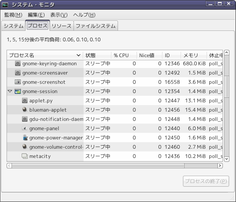Switch to the システム tab
The image size is (236, 202).
[x=14, y=26]
